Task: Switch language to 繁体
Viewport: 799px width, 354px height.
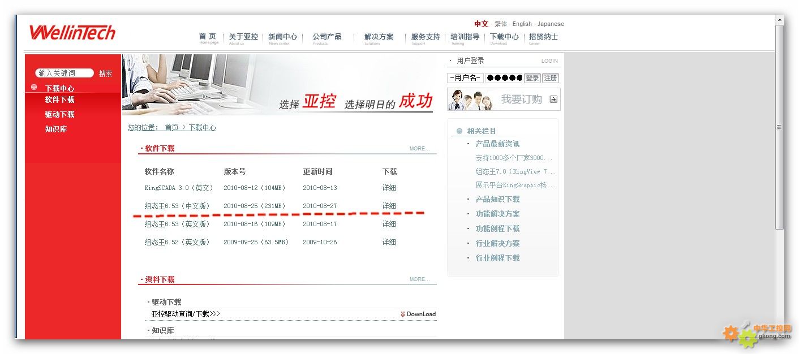Action: pyautogui.click(x=501, y=24)
